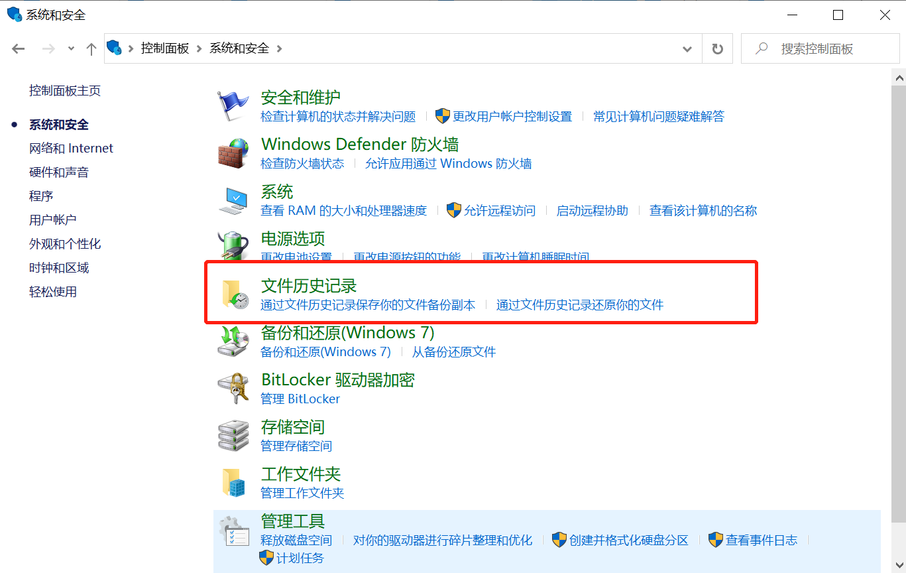906x573 pixels.
Task: Click 允许应用通过 Windows 防火墙 link
Action: click(x=449, y=163)
